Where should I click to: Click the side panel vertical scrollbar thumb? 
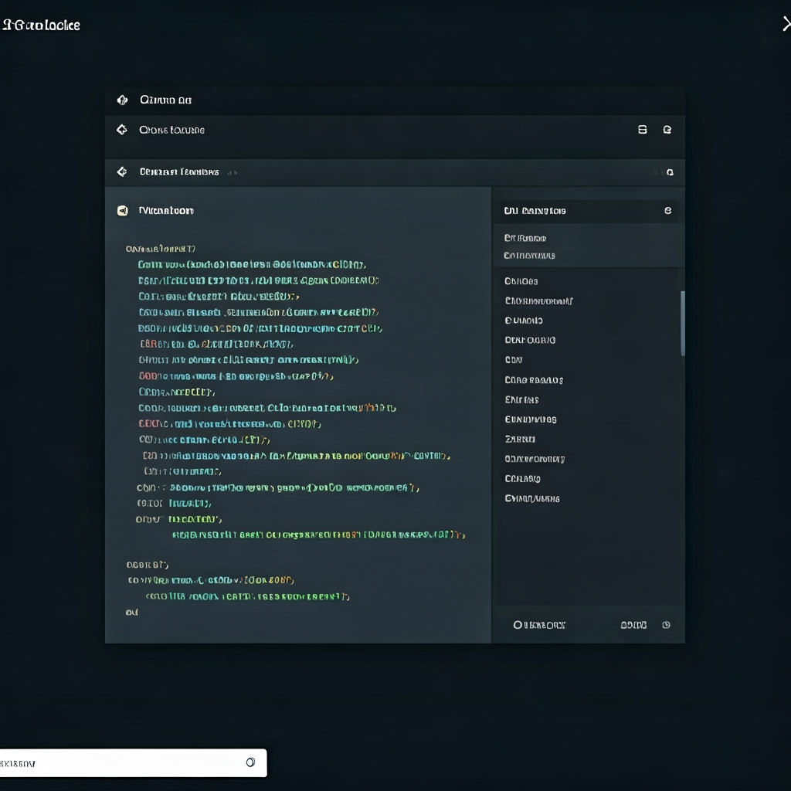[x=682, y=323]
